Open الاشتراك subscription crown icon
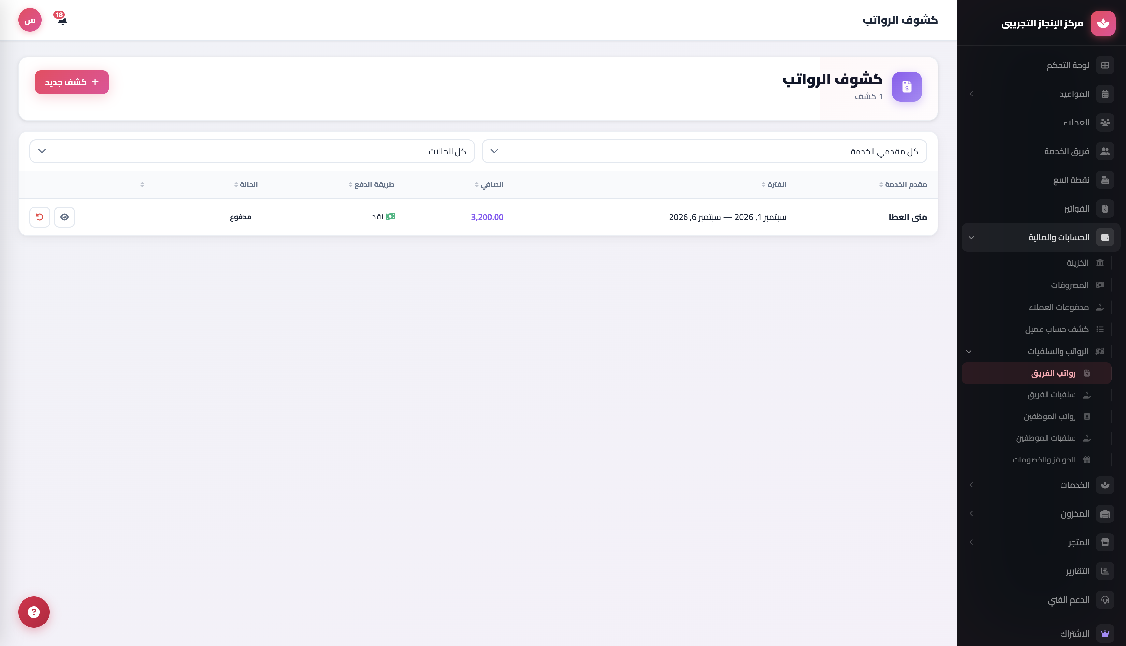The width and height of the screenshot is (1126, 646). click(1105, 634)
